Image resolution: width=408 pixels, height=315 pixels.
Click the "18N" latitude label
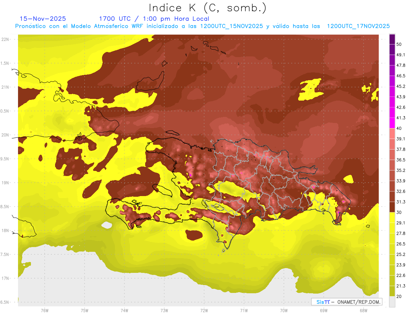pyautogui.click(x=5, y=231)
